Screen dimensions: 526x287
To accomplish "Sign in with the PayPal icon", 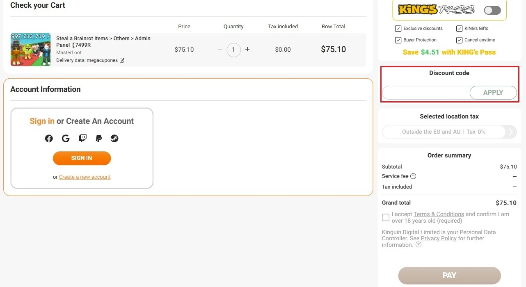I will click(x=98, y=139).
